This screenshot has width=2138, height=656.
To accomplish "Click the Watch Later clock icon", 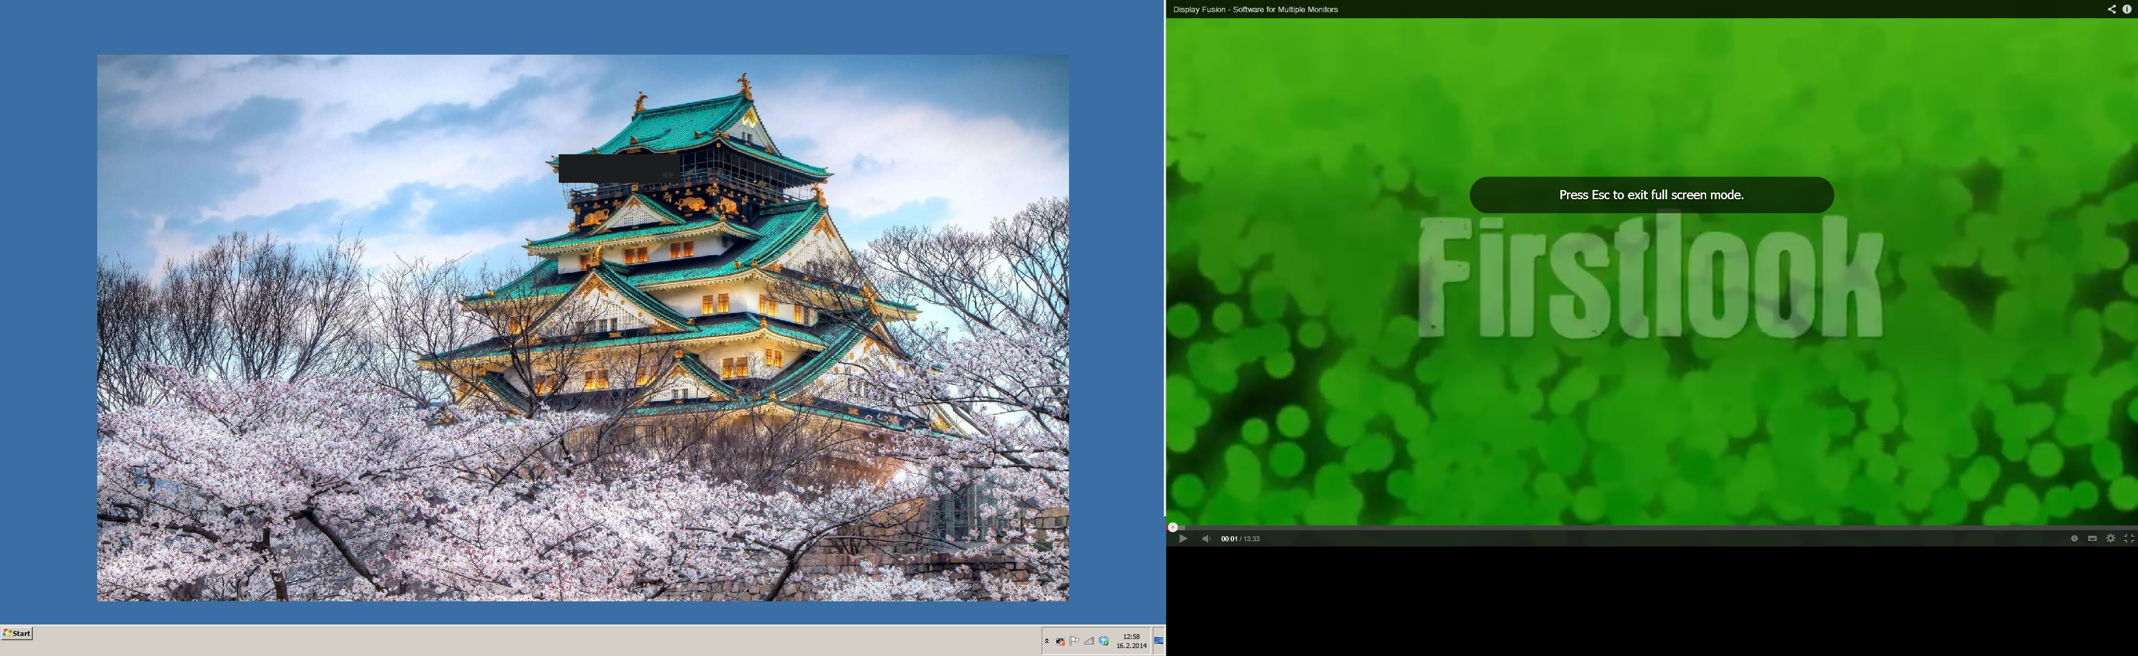I will pyautogui.click(x=2073, y=538).
